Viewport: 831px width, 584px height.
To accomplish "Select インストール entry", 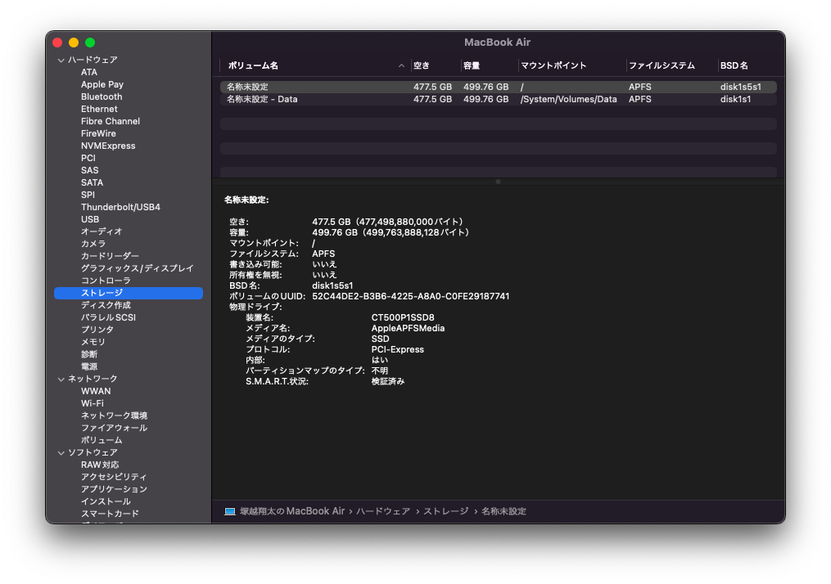I will (x=106, y=501).
